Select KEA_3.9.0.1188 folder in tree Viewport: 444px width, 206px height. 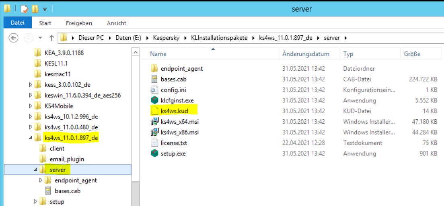[x=64, y=53]
